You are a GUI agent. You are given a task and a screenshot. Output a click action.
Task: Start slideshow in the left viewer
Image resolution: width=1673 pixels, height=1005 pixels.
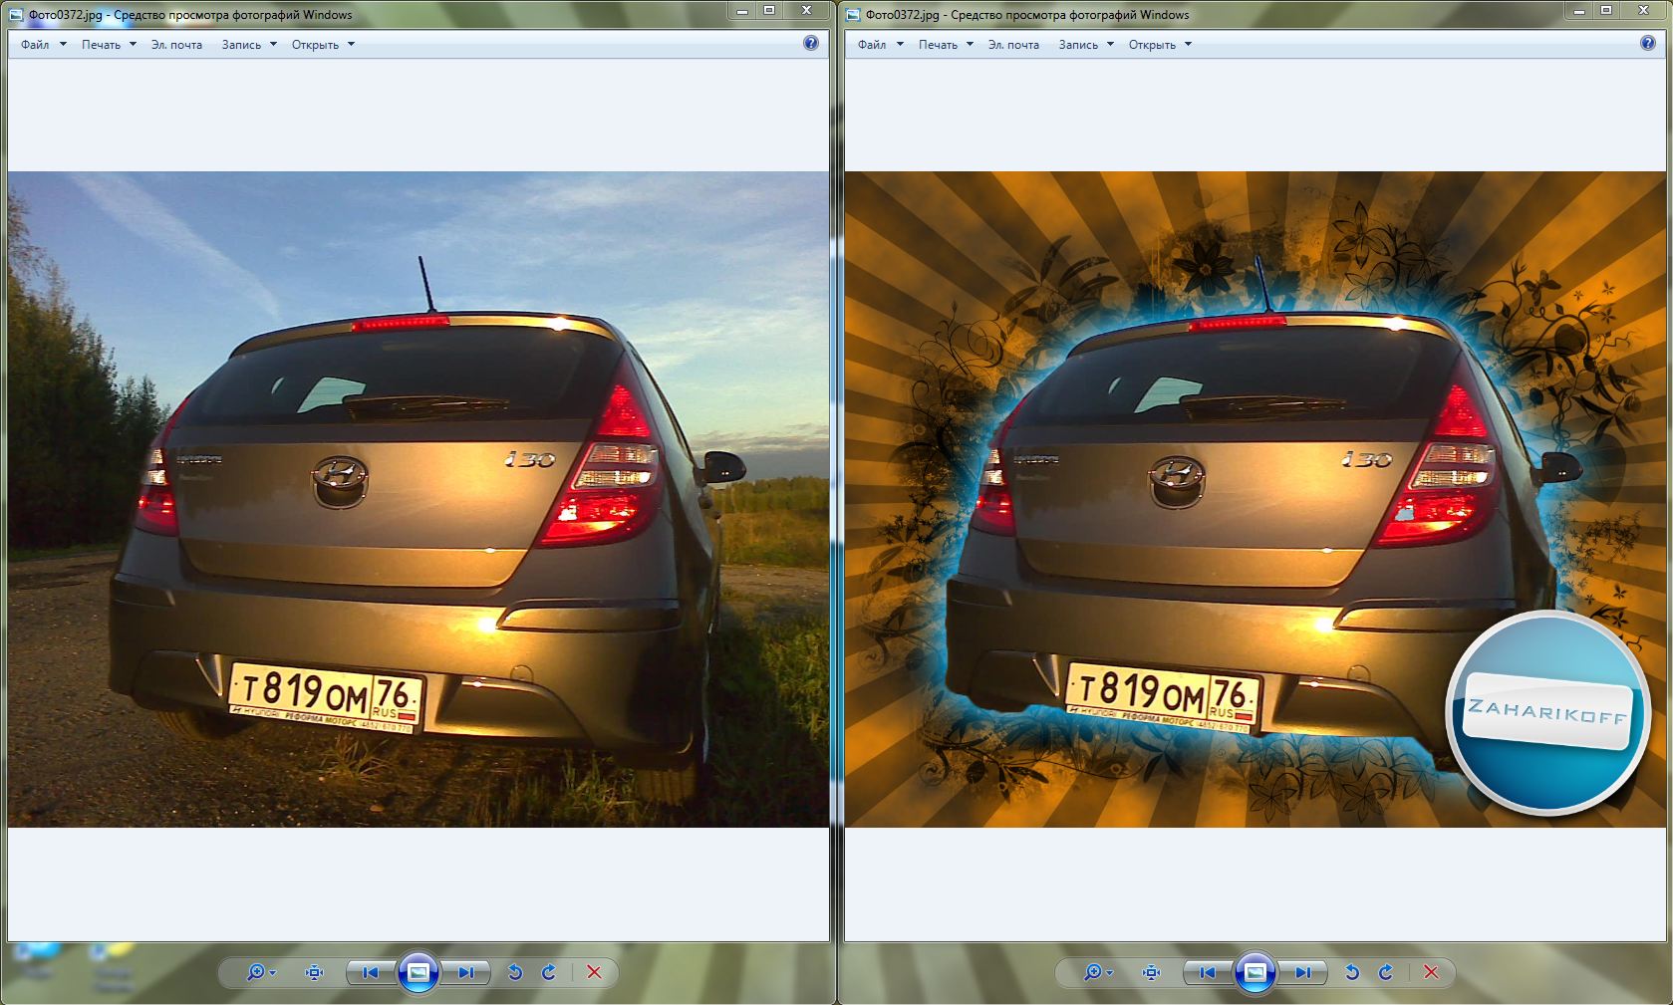coord(418,972)
